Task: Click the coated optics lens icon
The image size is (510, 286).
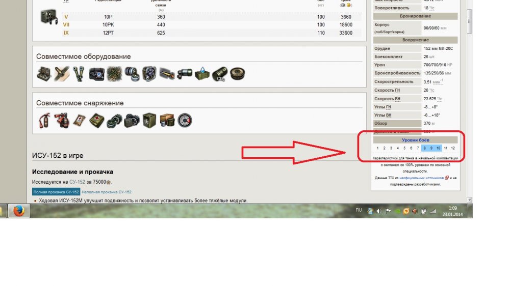Action: (96, 74)
